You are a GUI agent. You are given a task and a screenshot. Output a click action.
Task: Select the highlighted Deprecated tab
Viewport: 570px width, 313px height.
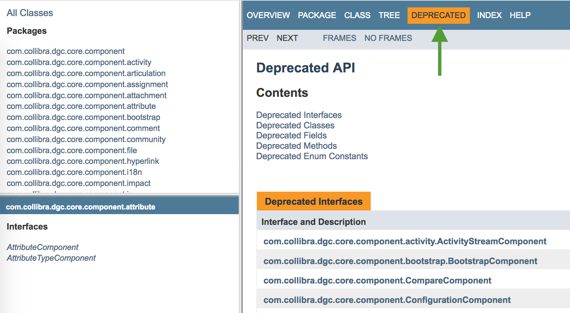[x=438, y=15]
